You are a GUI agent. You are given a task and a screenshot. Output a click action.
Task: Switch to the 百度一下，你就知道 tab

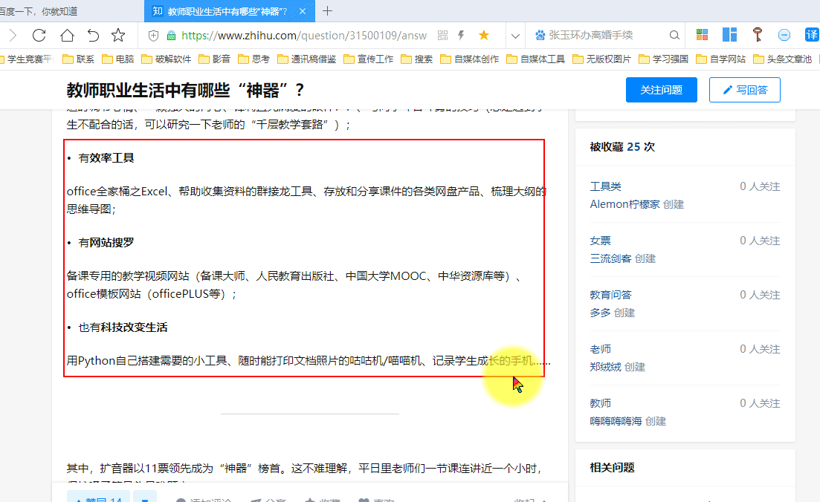coord(39,11)
